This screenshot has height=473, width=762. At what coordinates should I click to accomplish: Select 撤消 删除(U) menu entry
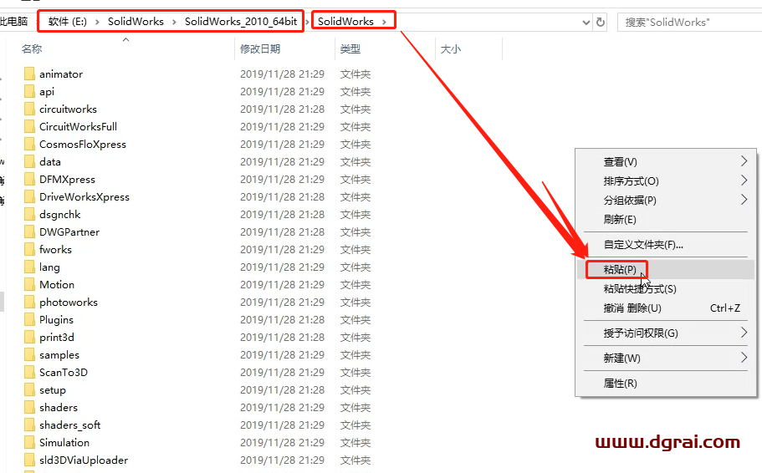coord(665,308)
